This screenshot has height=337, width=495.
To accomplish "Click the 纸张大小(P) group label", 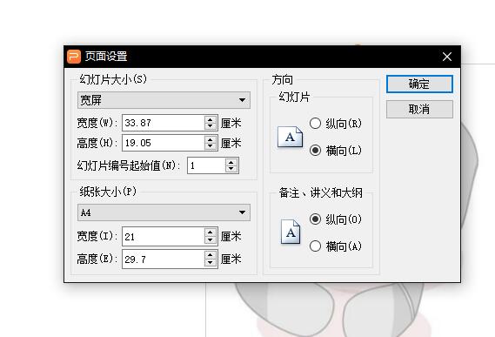I will [108, 192].
